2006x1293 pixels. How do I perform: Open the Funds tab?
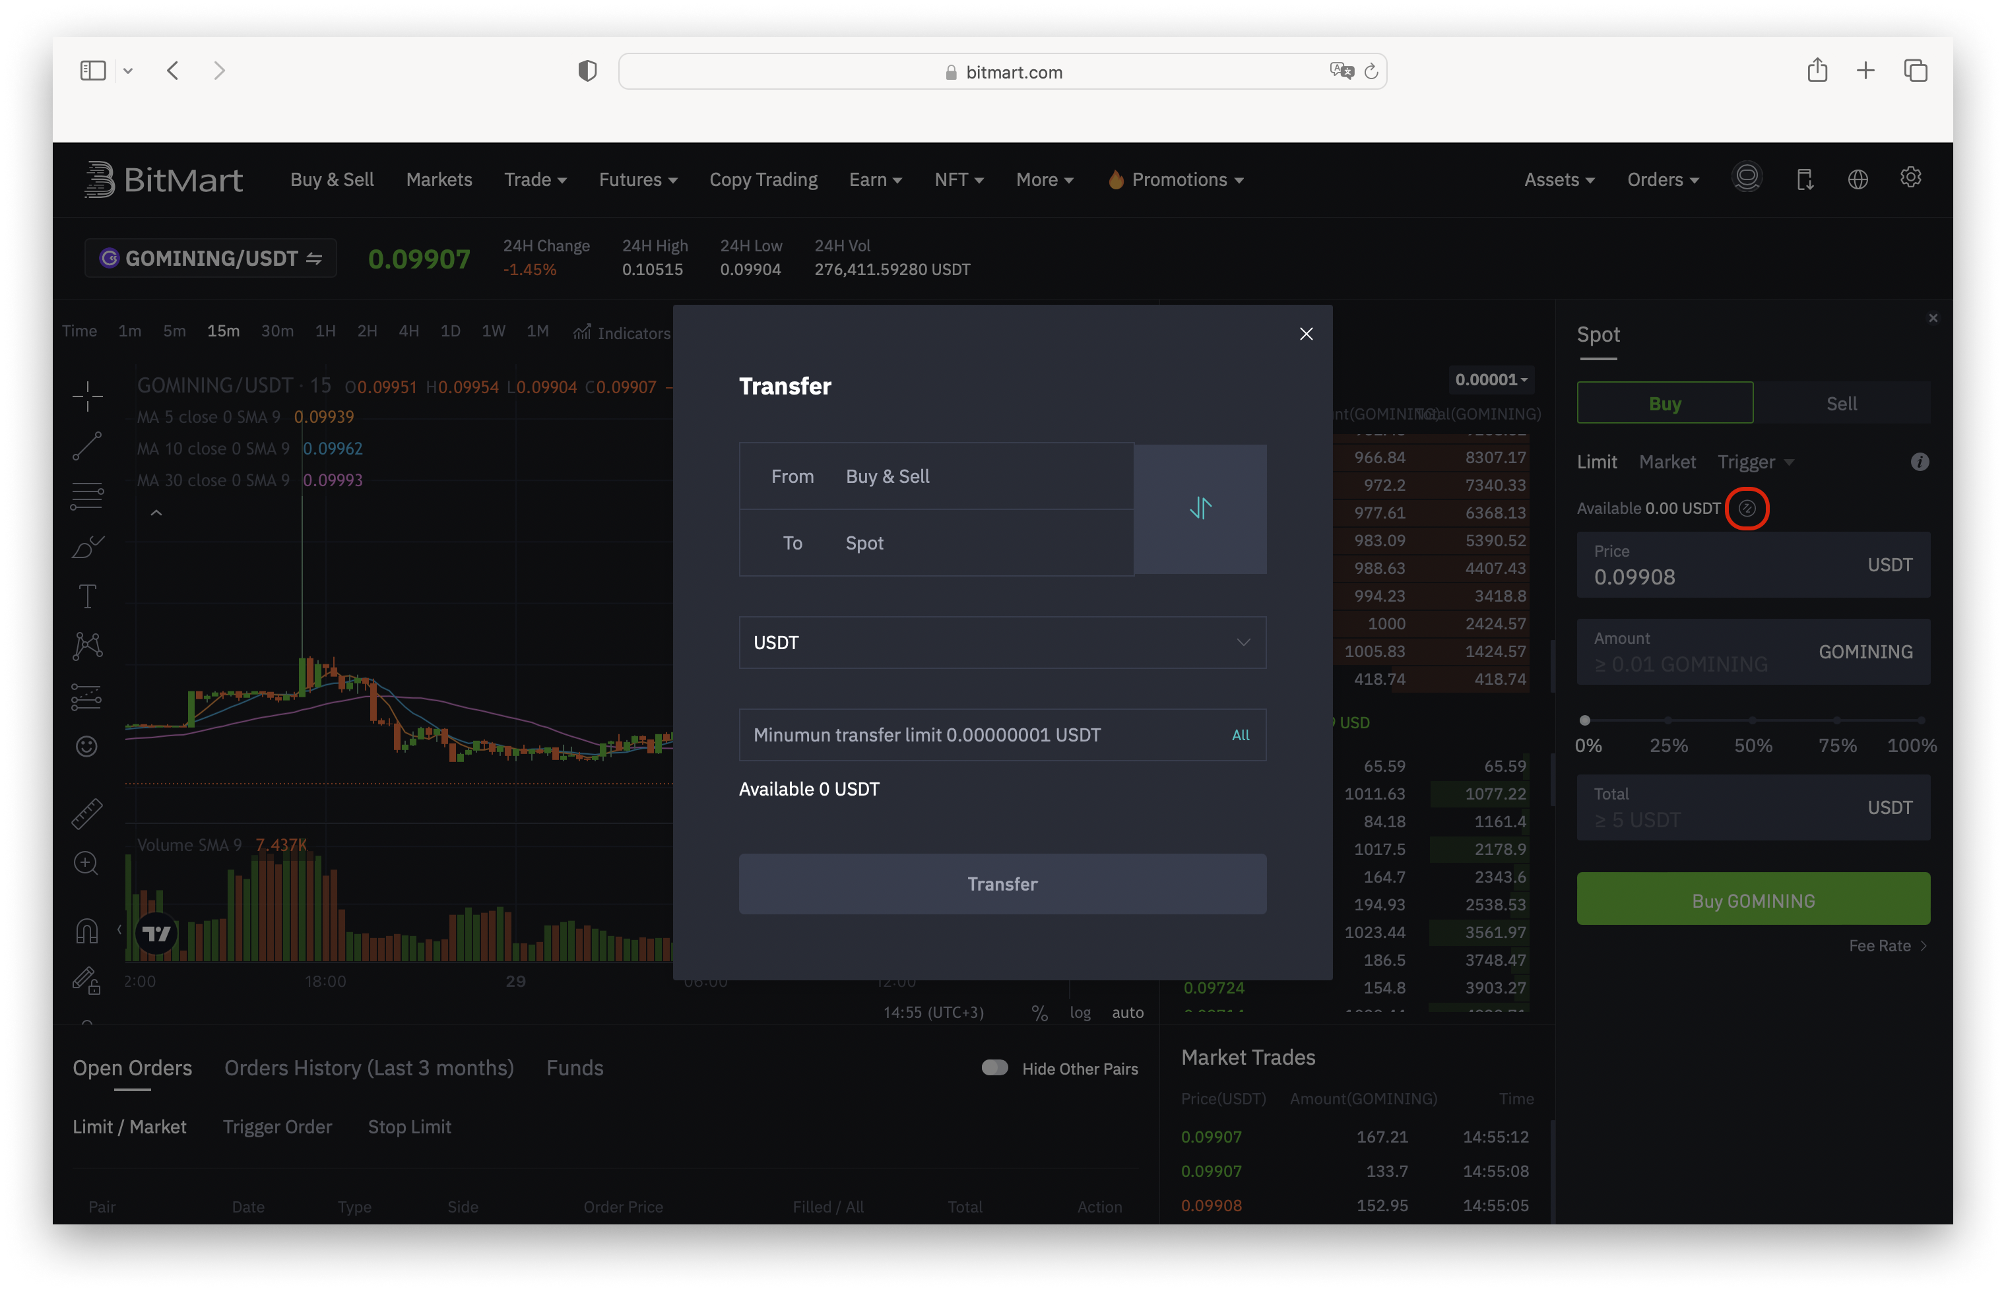tap(574, 1067)
